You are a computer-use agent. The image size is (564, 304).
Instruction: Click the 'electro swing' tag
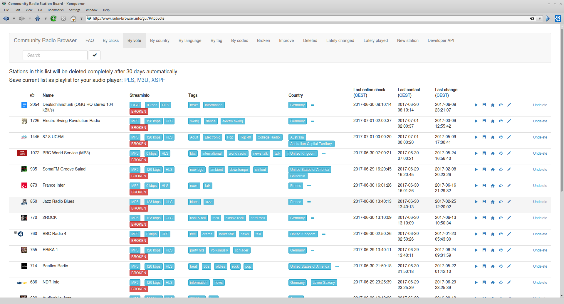pos(233,121)
